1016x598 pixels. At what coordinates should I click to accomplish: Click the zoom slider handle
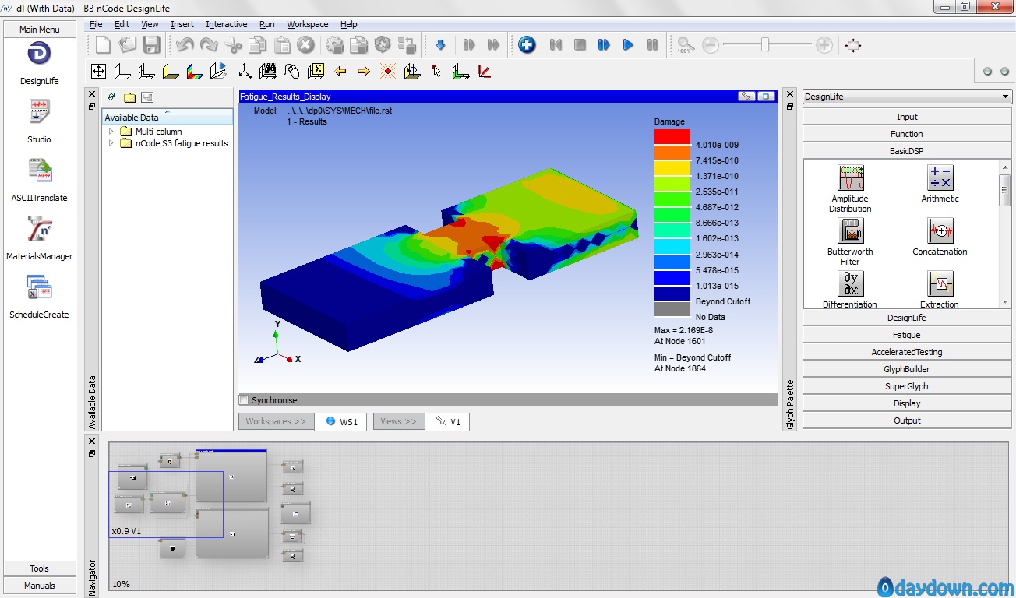765,45
